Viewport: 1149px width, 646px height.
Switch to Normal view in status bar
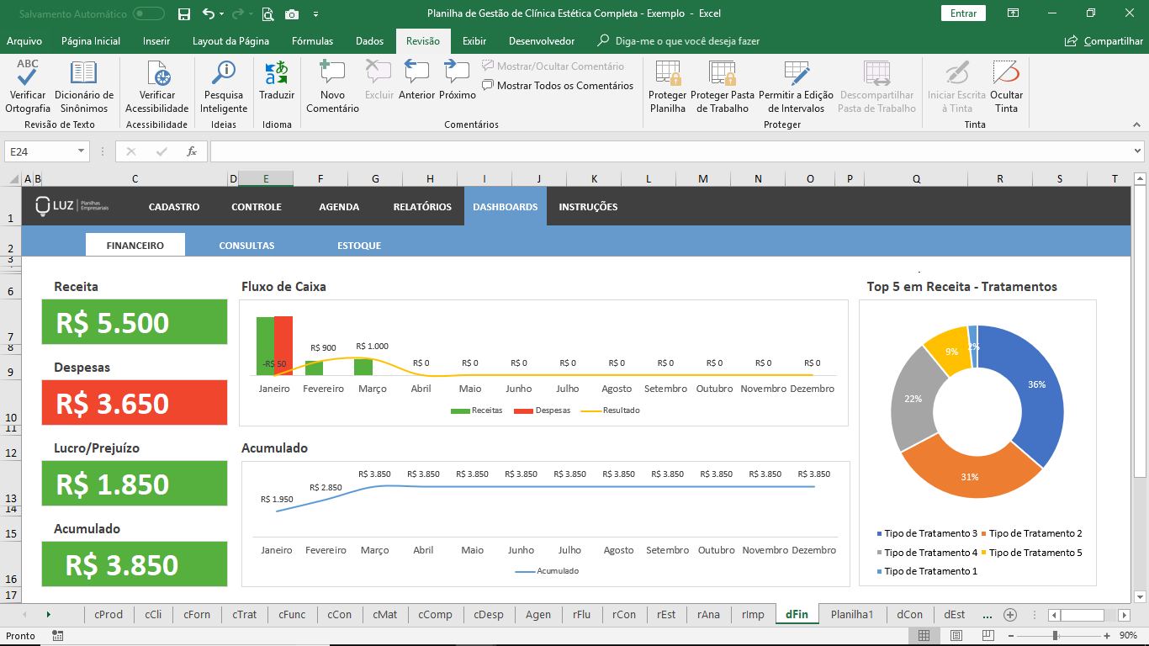pyautogui.click(x=924, y=636)
